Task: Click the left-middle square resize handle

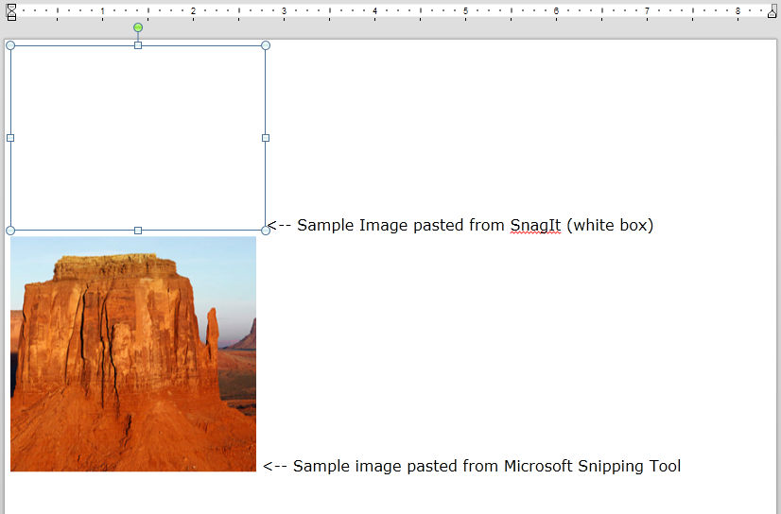Action: [10, 138]
